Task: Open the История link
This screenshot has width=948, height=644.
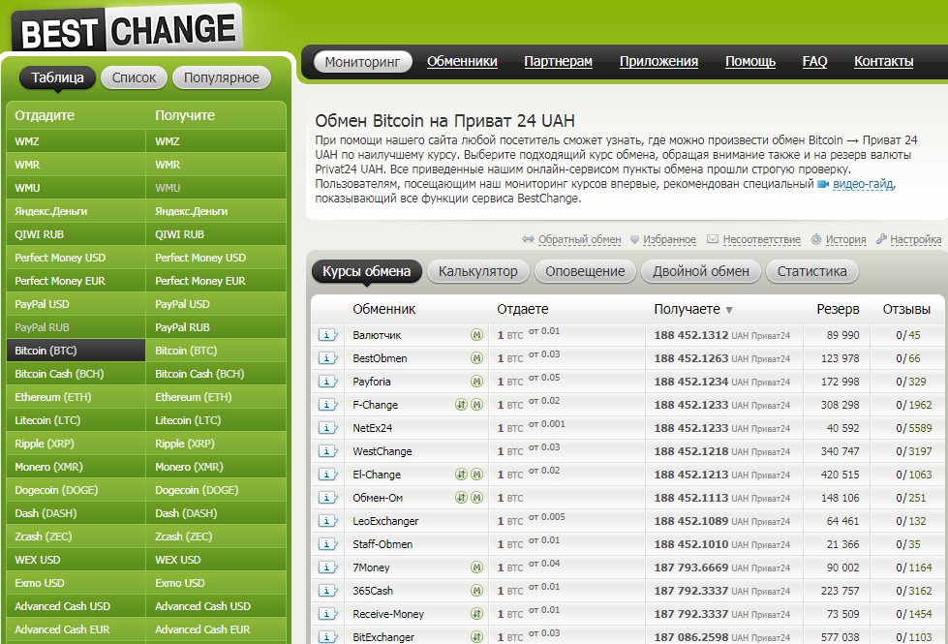Action: point(845,239)
